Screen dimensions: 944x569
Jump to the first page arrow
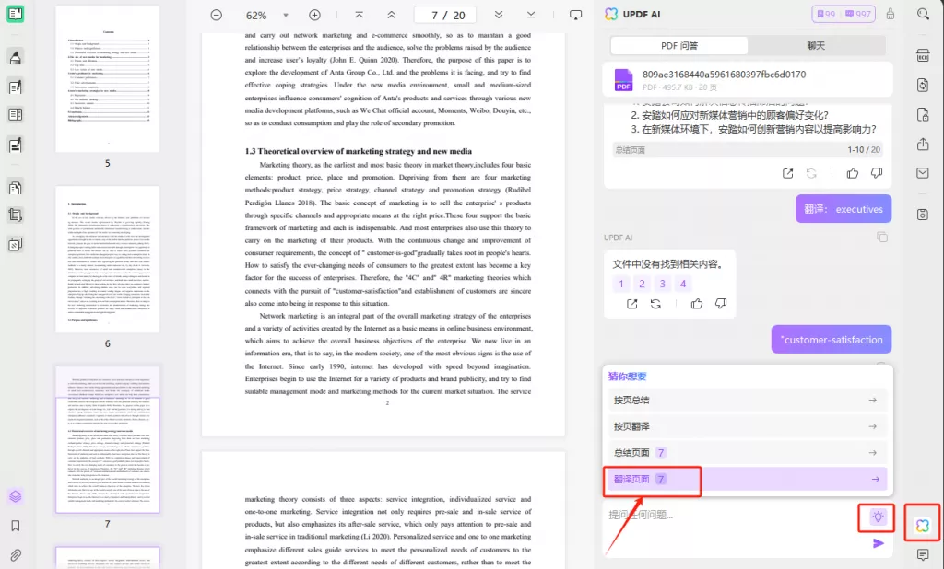pos(359,15)
